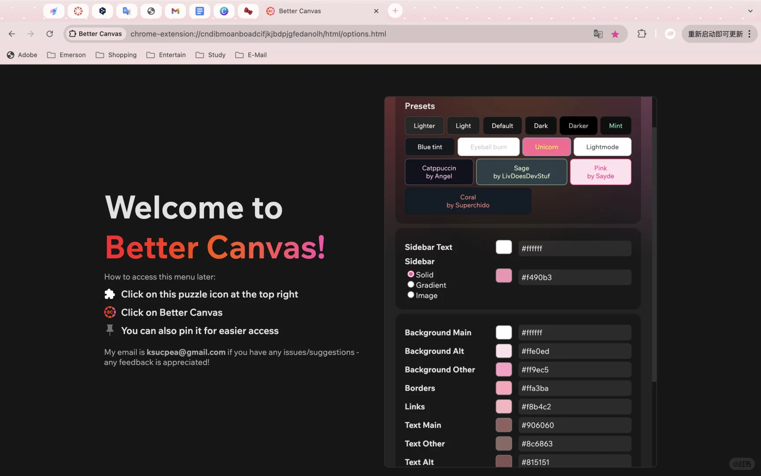Apply the Catppuccin by Angel preset
Viewport: 761px width, 476px height.
click(439, 172)
